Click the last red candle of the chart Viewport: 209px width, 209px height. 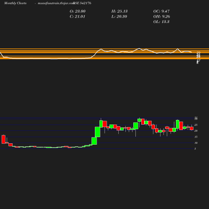[x=191, y=128]
